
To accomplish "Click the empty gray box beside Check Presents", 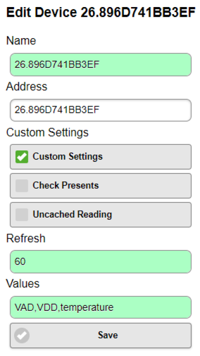I will [x=21, y=186].
